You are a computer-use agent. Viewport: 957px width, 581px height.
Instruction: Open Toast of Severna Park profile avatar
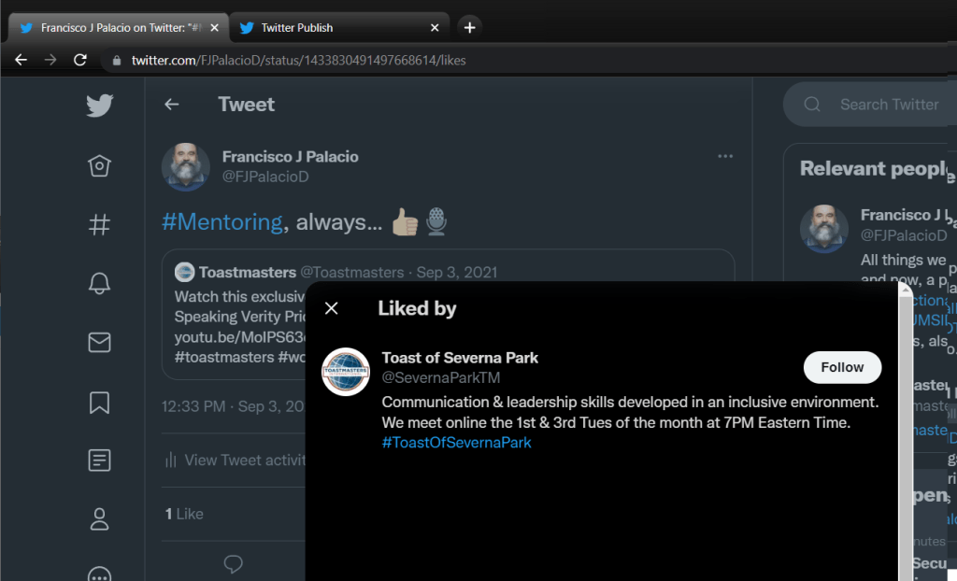346,372
